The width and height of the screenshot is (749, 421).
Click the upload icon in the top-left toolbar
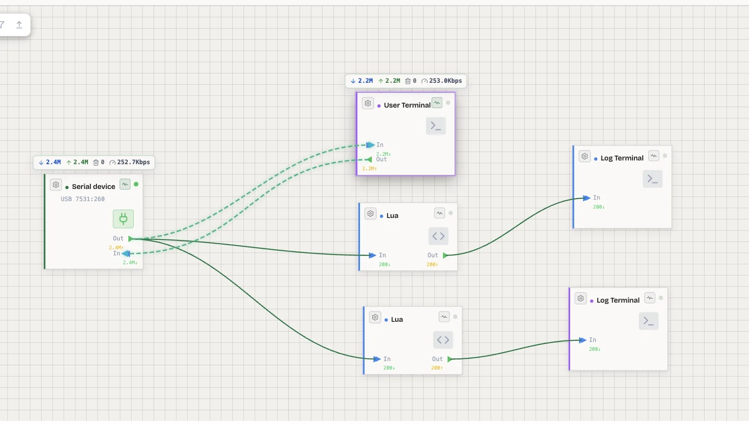(19, 25)
